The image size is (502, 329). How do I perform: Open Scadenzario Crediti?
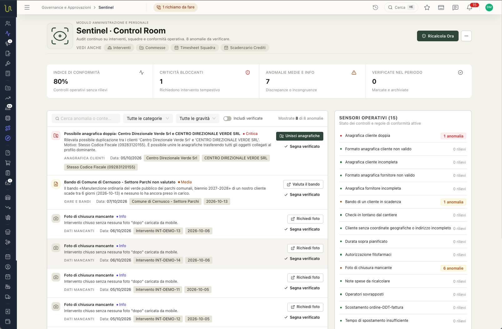245,47
